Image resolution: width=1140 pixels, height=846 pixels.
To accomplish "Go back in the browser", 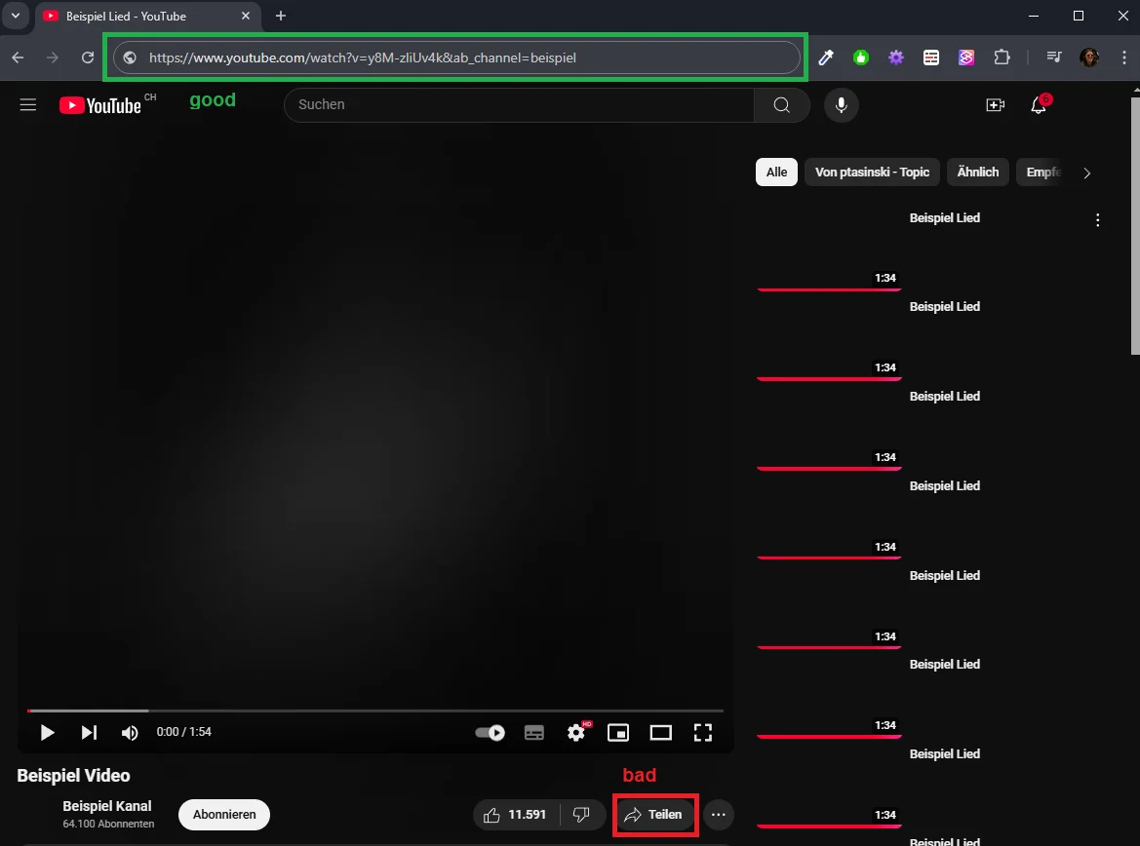I will click(x=19, y=58).
